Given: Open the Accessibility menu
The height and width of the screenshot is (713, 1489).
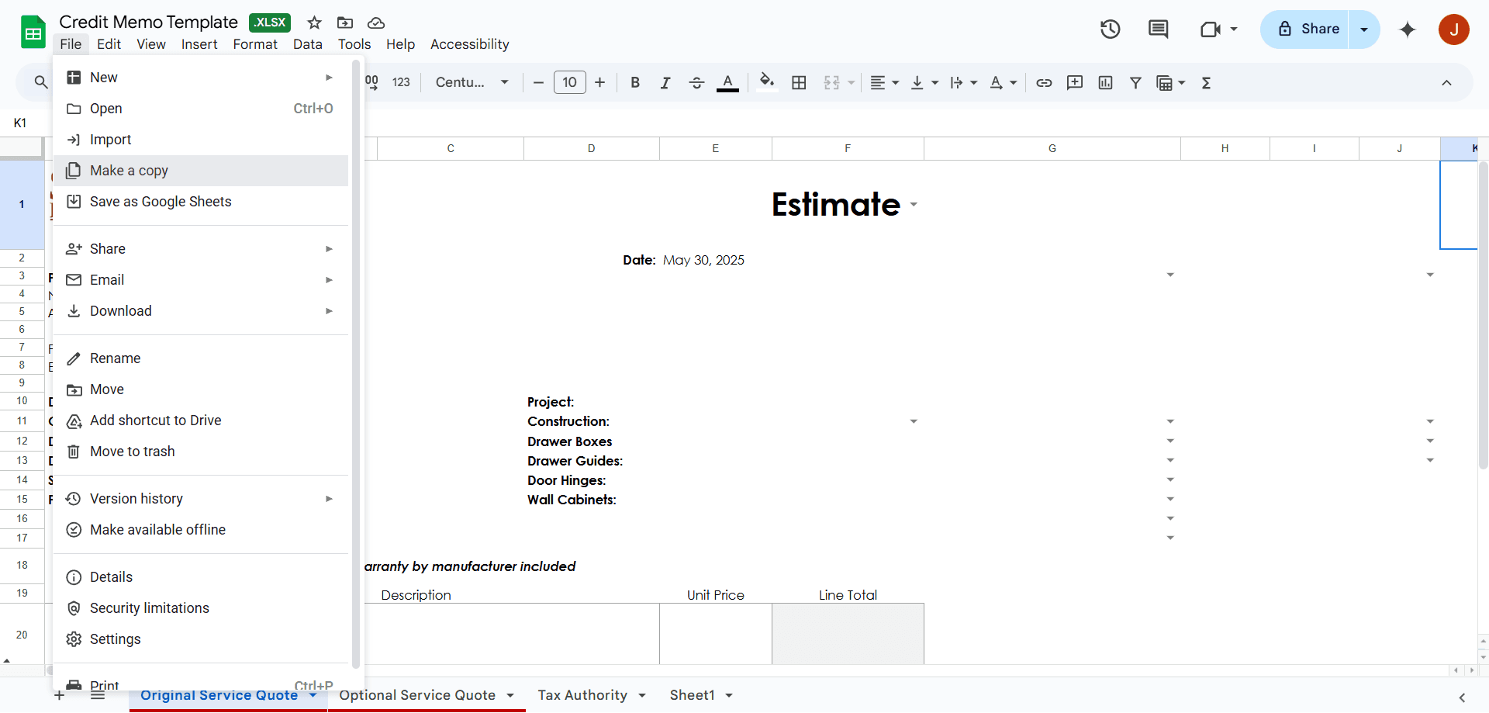Looking at the screenshot, I should click(470, 44).
